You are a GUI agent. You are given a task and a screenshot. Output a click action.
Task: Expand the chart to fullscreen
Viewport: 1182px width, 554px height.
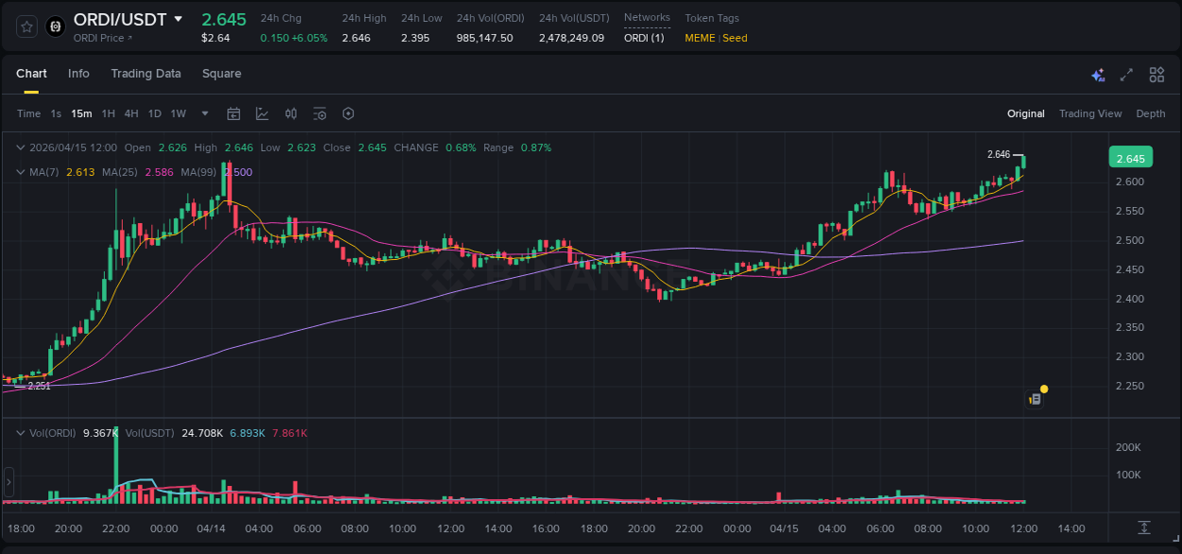click(1125, 74)
